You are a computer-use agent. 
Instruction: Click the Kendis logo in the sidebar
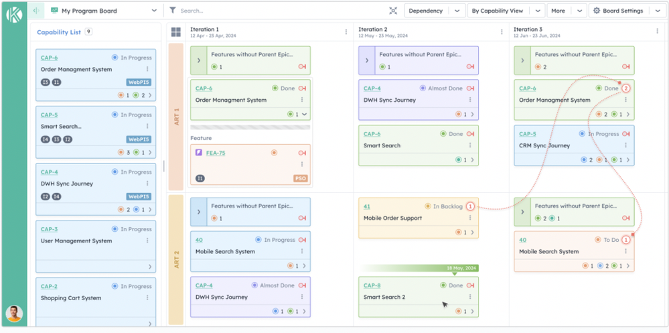(x=13, y=15)
